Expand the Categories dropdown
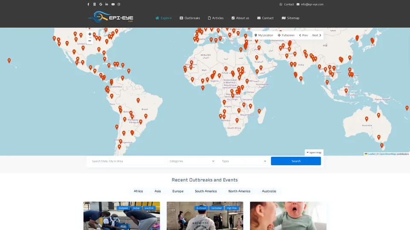 [x=192, y=161]
